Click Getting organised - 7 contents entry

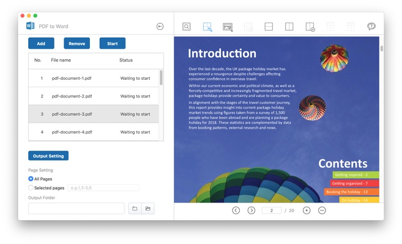(354, 183)
